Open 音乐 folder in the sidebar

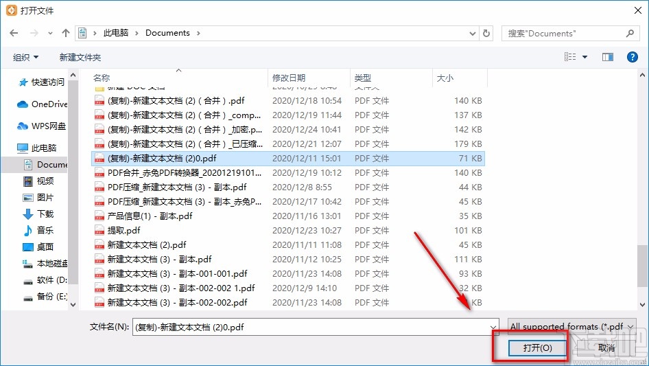[x=38, y=230]
